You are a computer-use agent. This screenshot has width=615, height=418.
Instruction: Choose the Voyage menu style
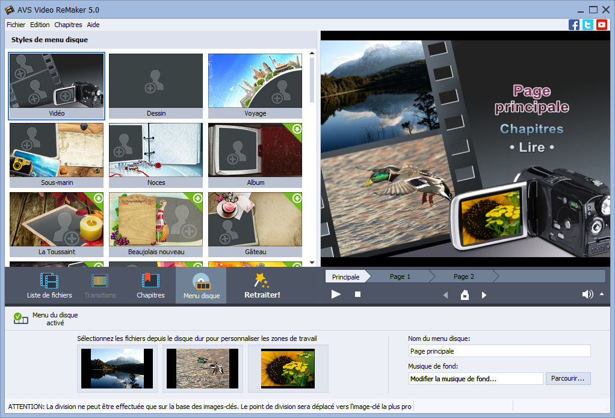[x=255, y=86]
